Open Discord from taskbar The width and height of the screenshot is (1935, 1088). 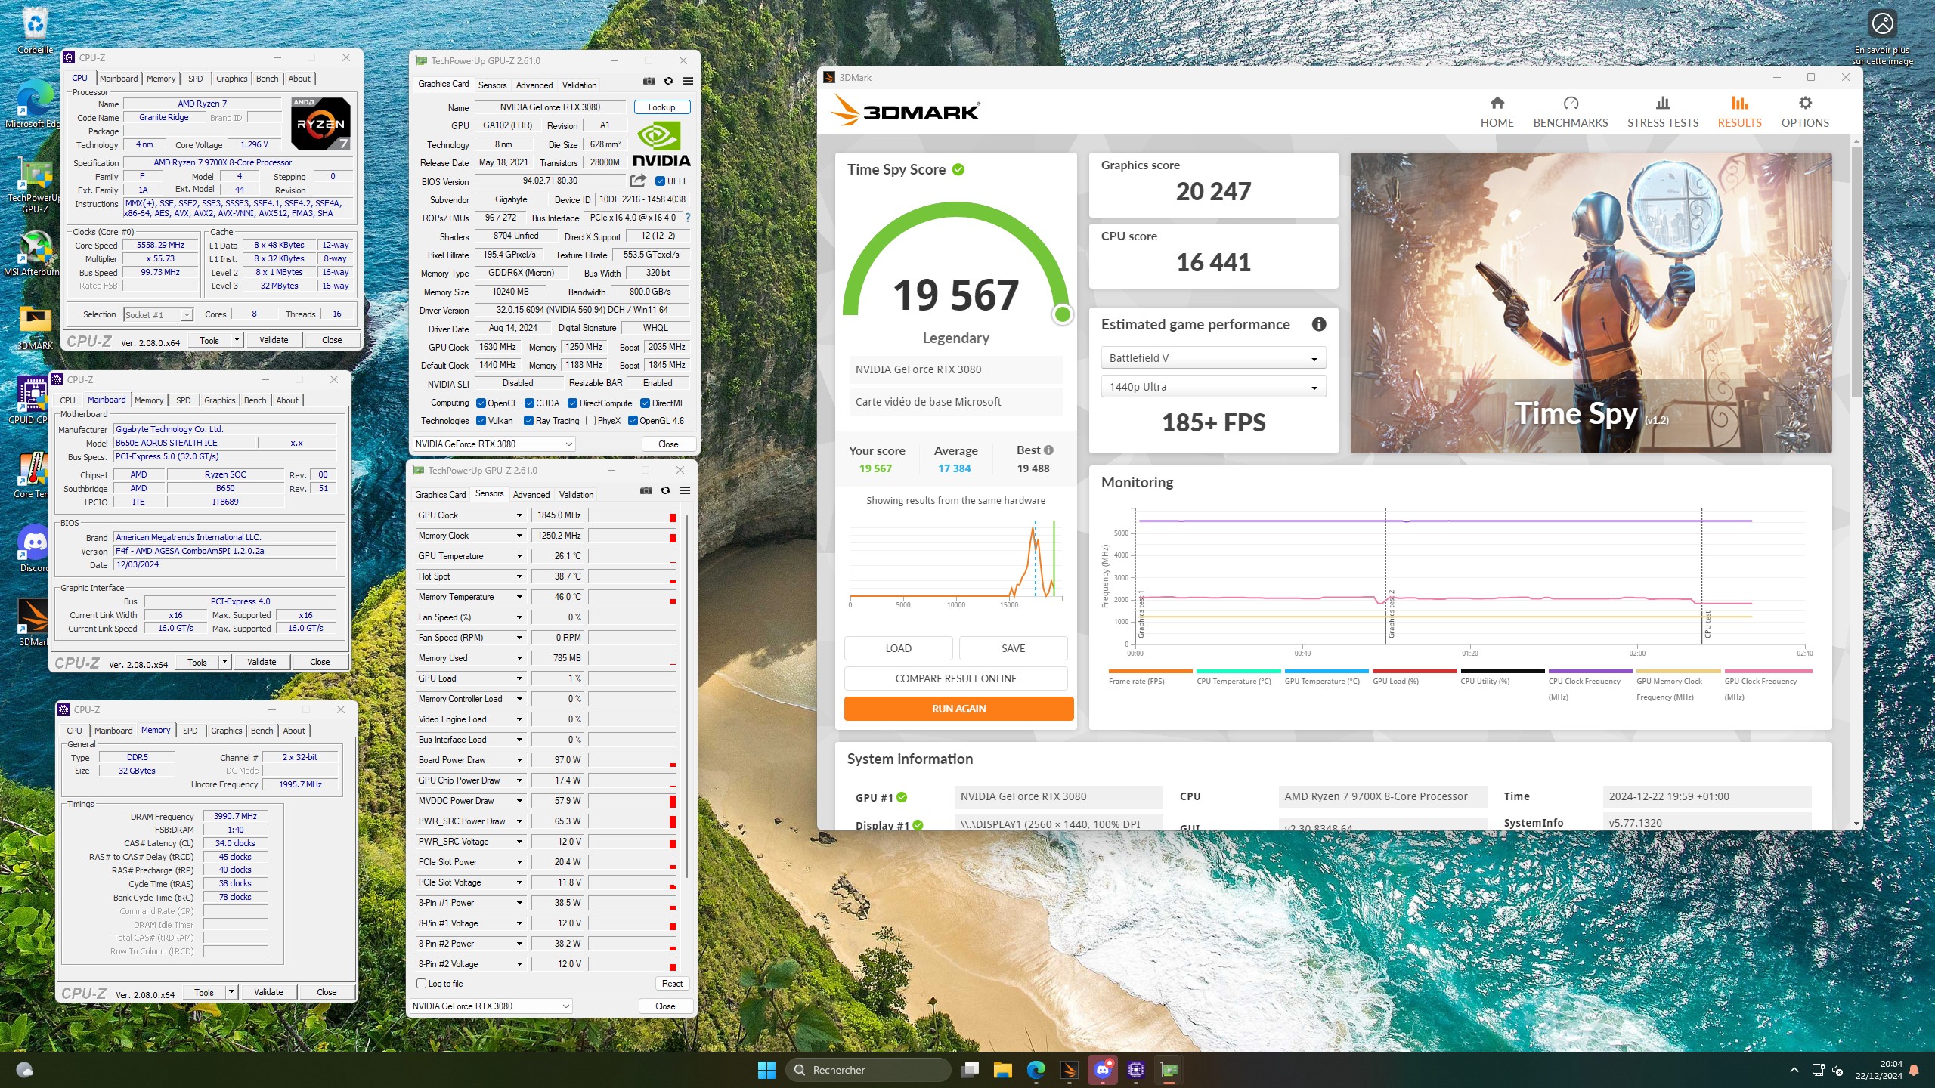tap(1102, 1070)
